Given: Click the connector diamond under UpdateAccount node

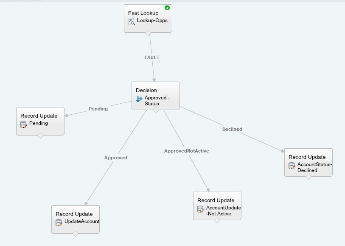Looking at the screenshot, I should [x=76, y=234].
